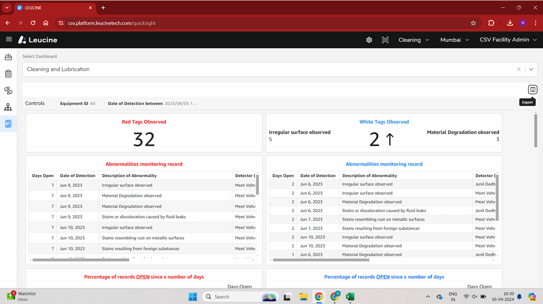This screenshot has height=304, width=543.
Task: Open the checklist sidebar icon
Action: click(8, 74)
